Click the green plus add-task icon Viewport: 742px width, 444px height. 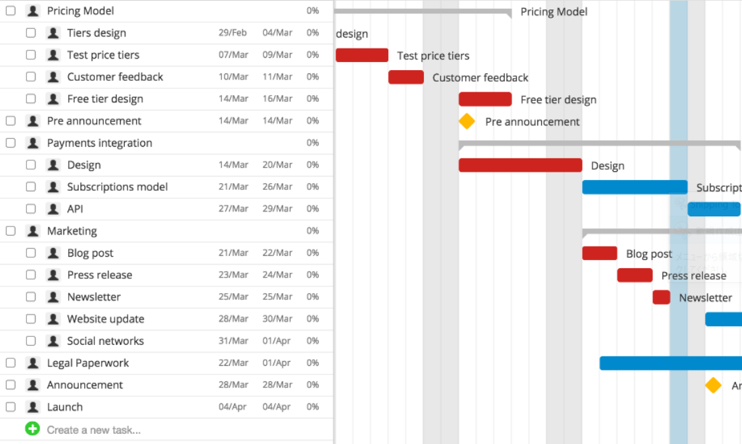click(x=32, y=429)
